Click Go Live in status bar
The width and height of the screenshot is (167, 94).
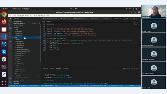[x=121, y=86]
